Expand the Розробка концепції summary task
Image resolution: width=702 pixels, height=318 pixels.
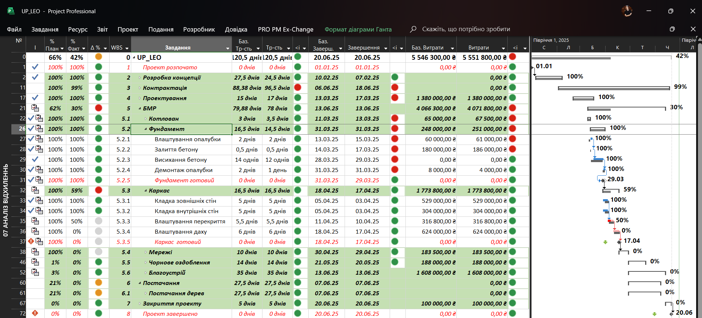click(140, 78)
